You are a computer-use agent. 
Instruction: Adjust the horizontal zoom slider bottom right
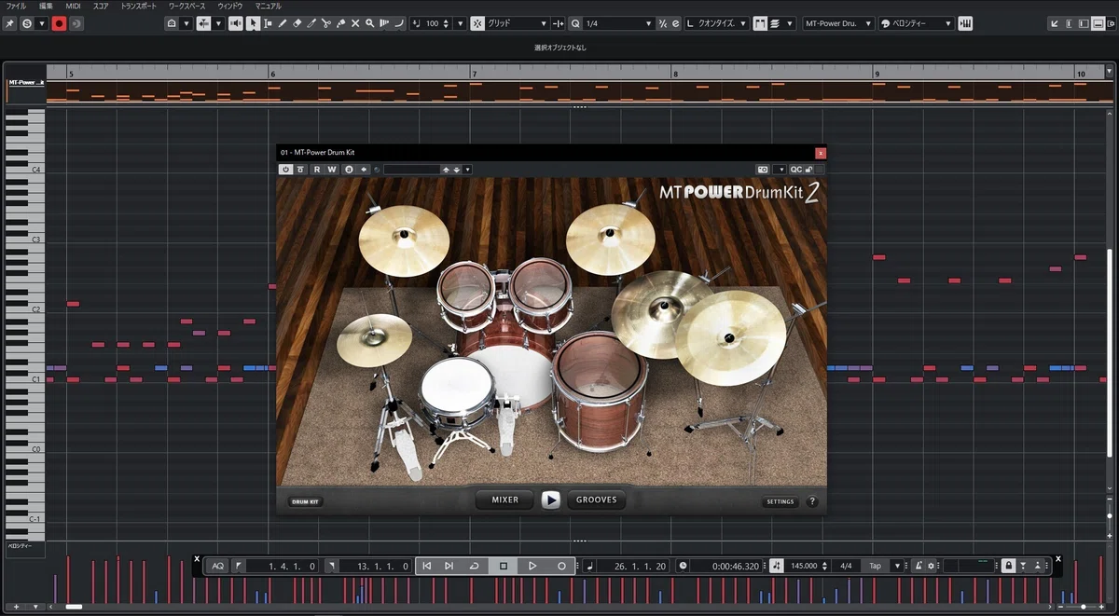click(1082, 607)
